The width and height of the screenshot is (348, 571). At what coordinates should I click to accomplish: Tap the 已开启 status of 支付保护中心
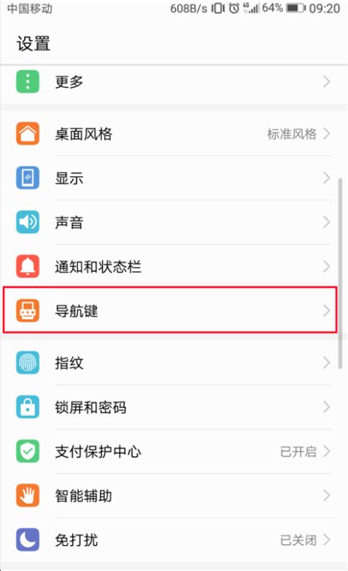click(x=298, y=451)
